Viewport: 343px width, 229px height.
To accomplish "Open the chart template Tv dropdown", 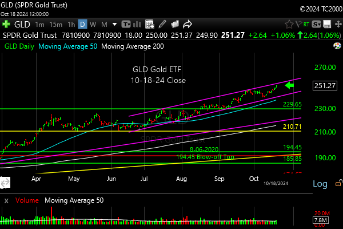I will tap(126, 24).
